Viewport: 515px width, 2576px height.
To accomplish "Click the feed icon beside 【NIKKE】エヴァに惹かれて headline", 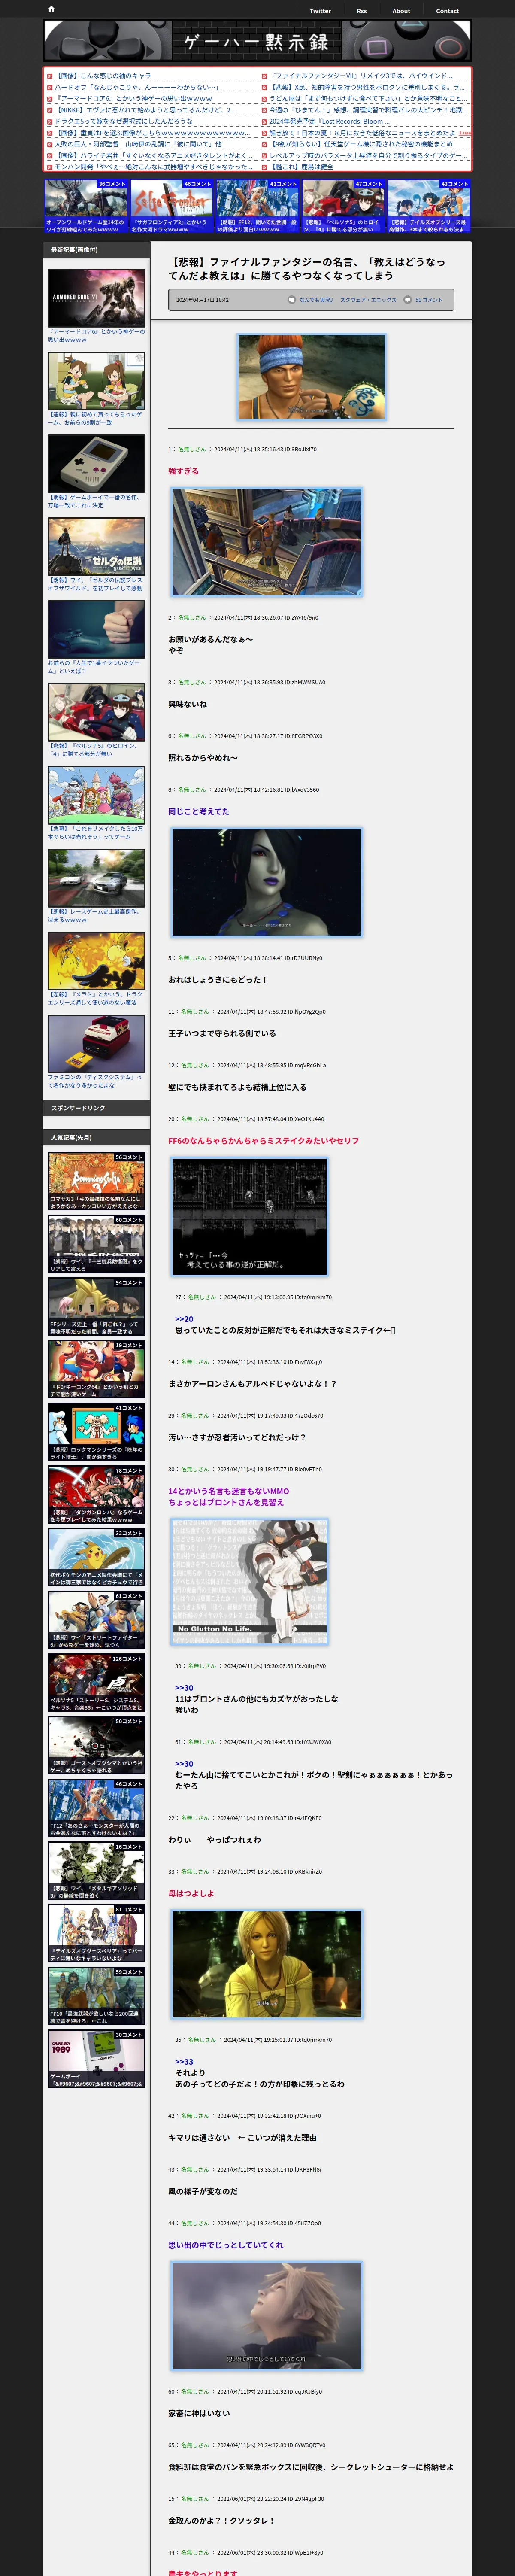I will (x=50, y=110).
